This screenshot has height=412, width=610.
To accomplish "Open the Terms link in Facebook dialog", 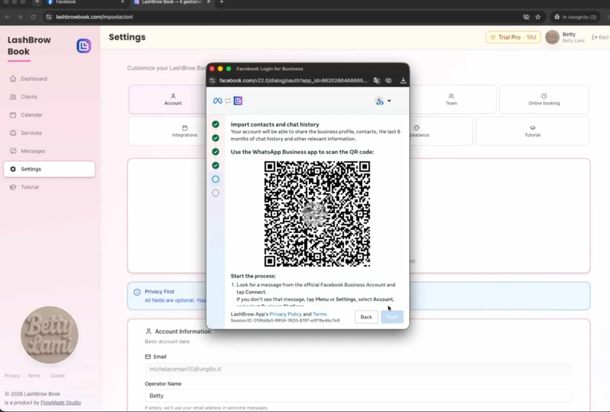I will 319,314.
